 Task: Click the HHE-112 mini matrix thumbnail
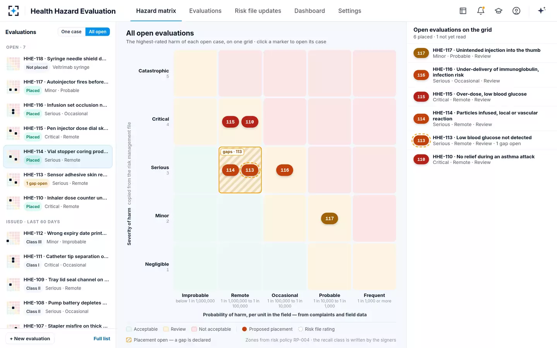[13, 238]
